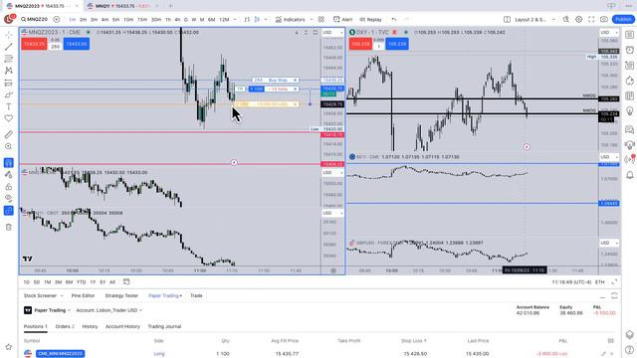Open favorites star in left toolbar

tap(9, 347)
